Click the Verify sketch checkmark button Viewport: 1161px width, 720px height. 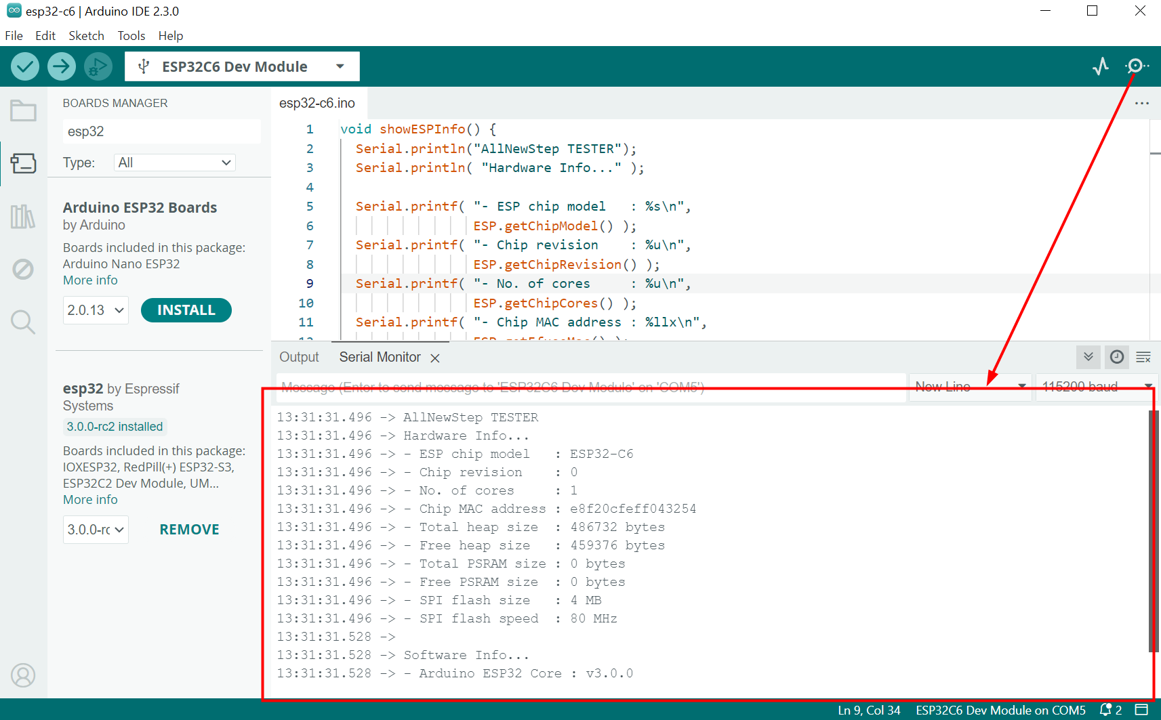tap(25, 66)
